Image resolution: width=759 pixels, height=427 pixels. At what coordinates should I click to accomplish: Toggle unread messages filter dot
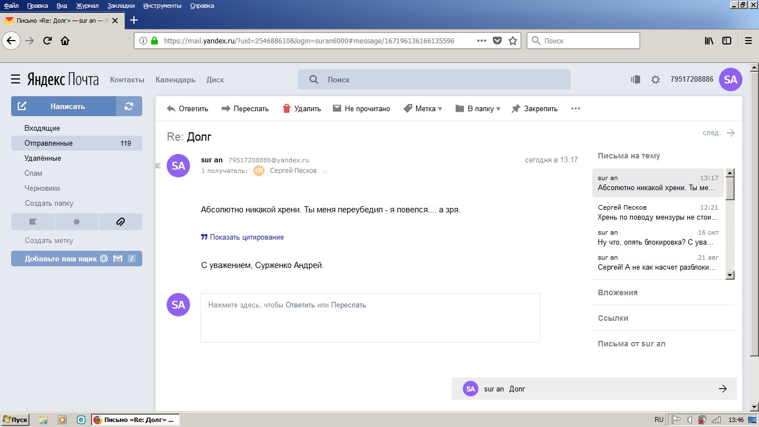click(x=77, y=222)
